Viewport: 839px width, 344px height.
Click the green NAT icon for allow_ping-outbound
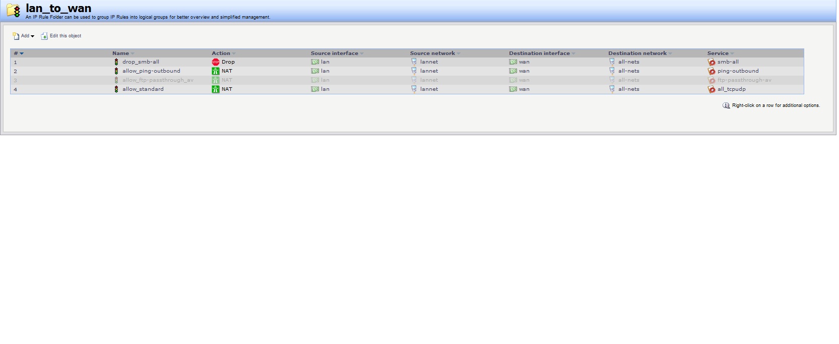[x=216, y=71]
